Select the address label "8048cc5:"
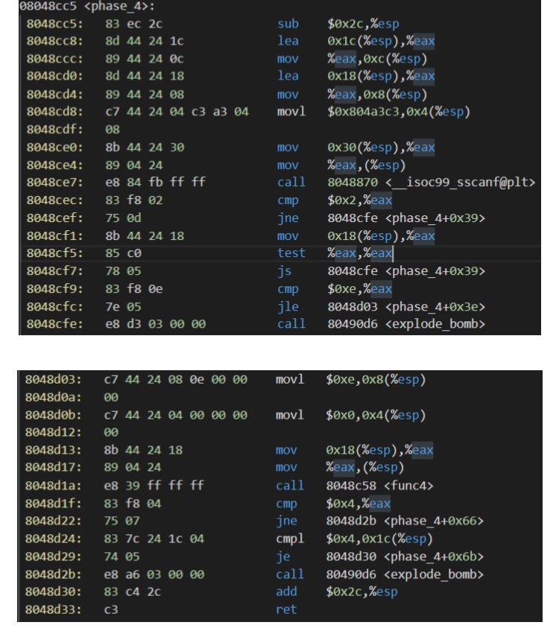This screenshot has height=628, width=559. 55,24
